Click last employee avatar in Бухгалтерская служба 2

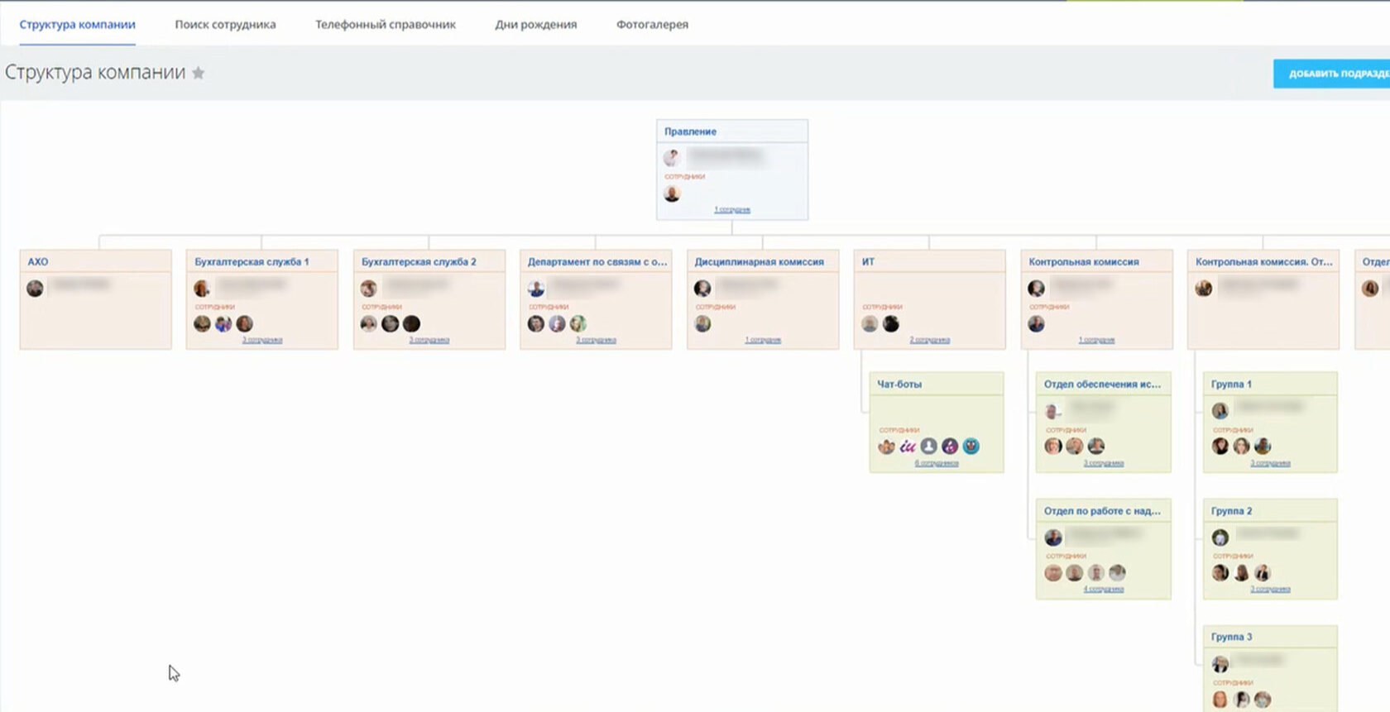(x=411, y=324)
